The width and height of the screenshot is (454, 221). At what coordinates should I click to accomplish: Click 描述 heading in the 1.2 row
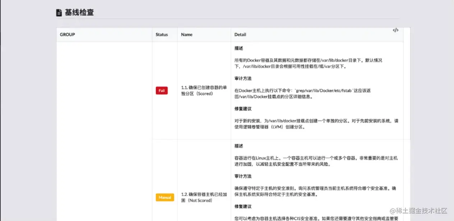239,146
